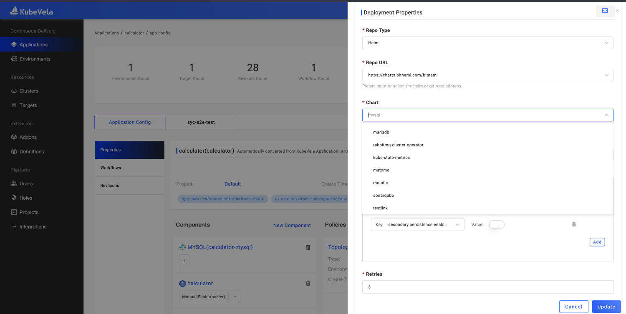Click the Retries input field
Image resolution: width=626 pixels, height=314 pixels.
point(487,287)
